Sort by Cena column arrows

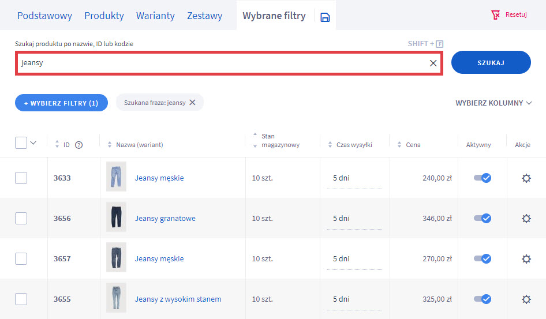[399, 144]
